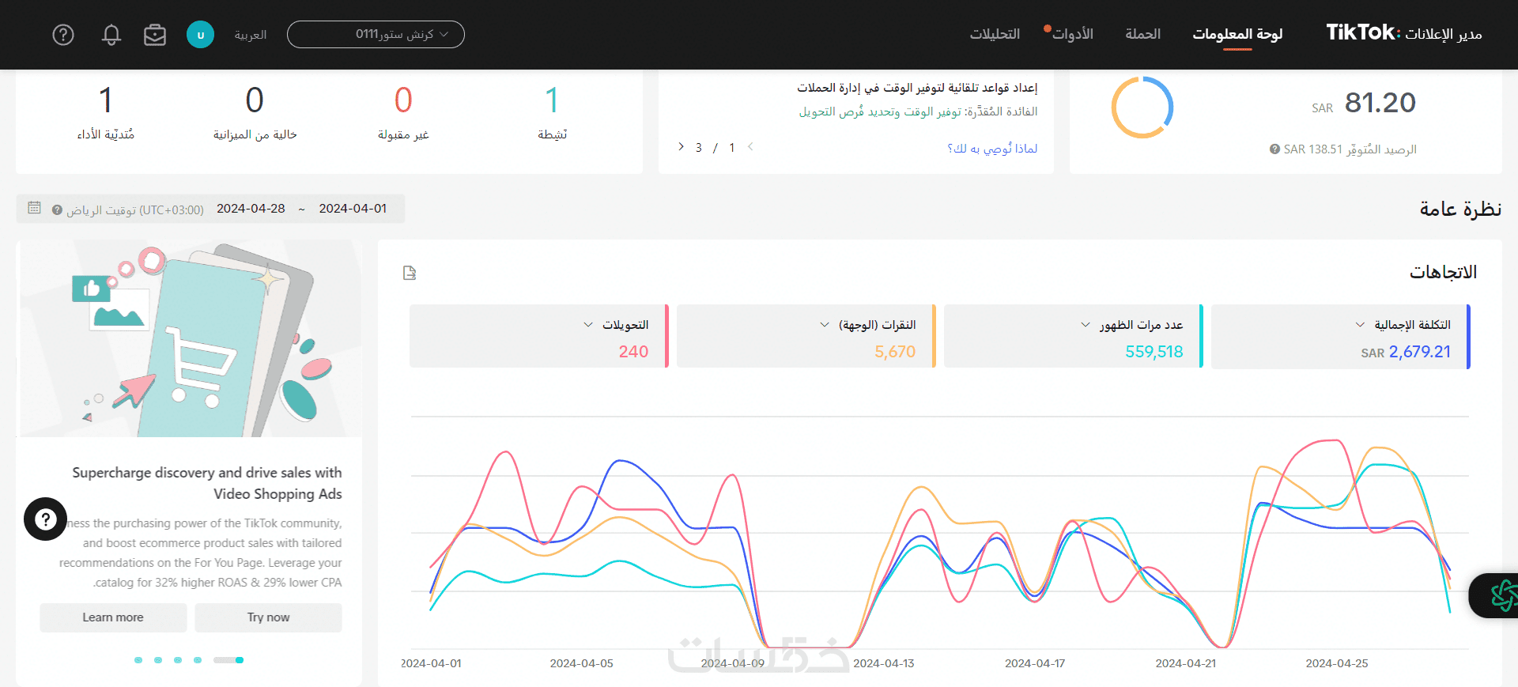The image size is (1518, 687).
Task: Click the available balance info icon
Action: pyautogui.click(x=1274, y=149)
